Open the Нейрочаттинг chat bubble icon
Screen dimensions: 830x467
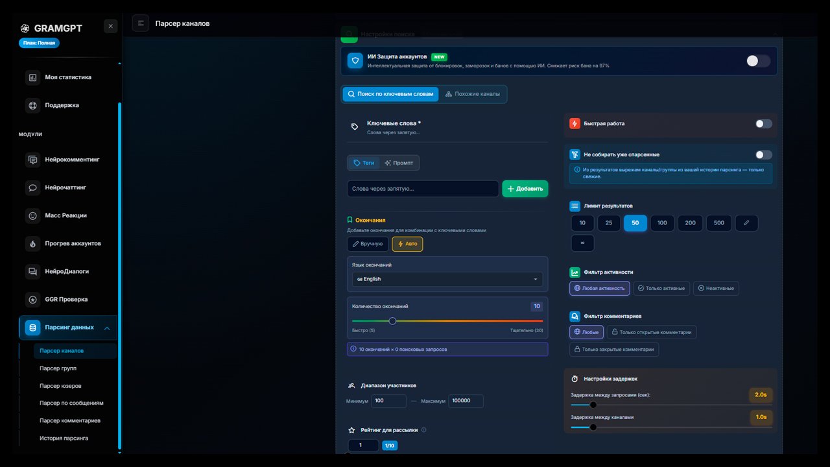[x=32, y=187]
